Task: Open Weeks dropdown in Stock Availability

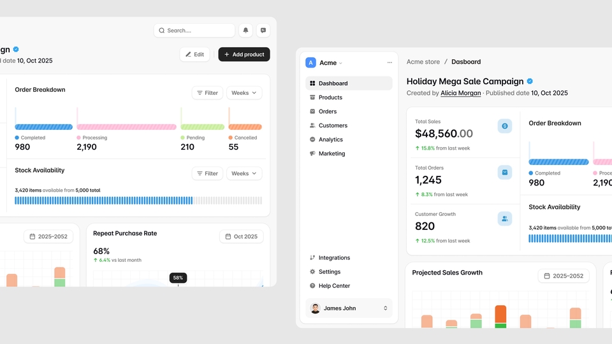Action: click(x=244, y=173)
